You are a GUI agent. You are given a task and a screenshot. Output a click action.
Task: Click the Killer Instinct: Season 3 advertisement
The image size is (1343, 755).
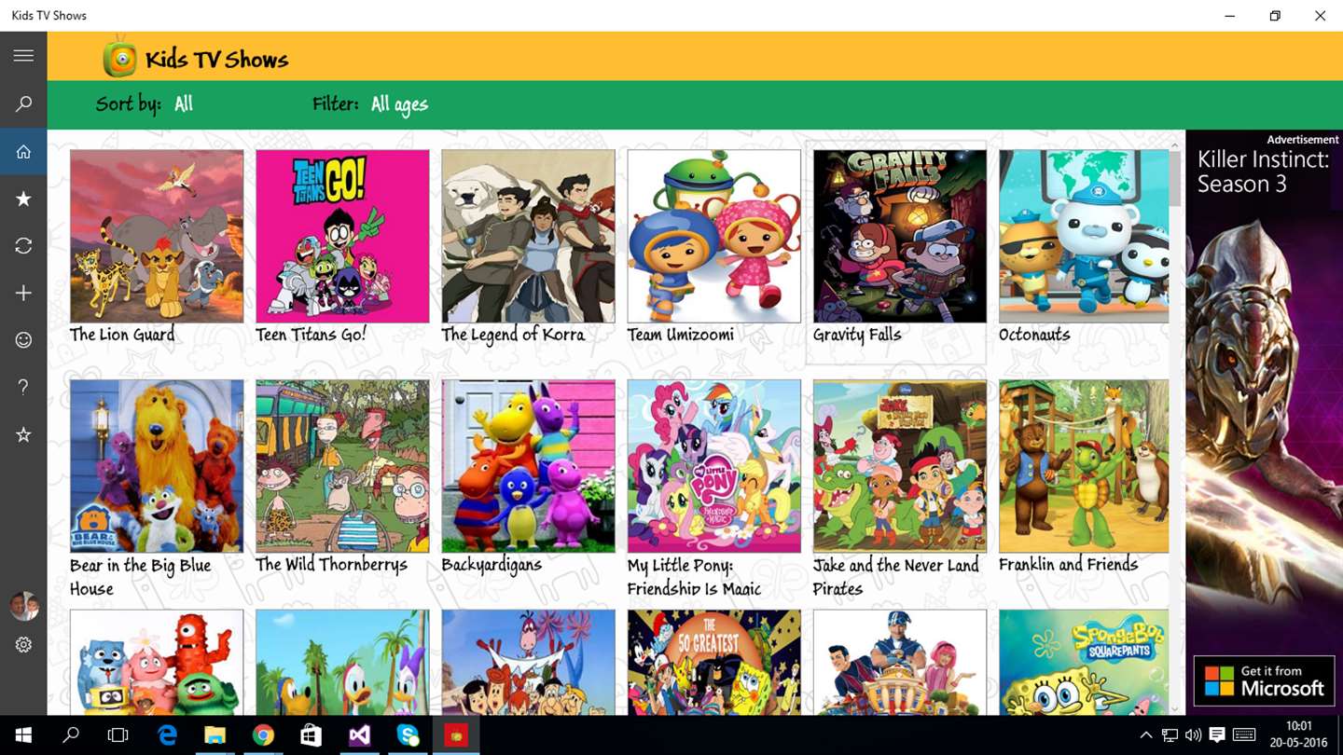(1264, 422)
